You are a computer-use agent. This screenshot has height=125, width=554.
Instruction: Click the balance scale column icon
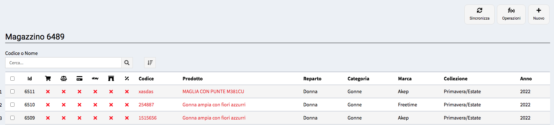coord(64,78)
